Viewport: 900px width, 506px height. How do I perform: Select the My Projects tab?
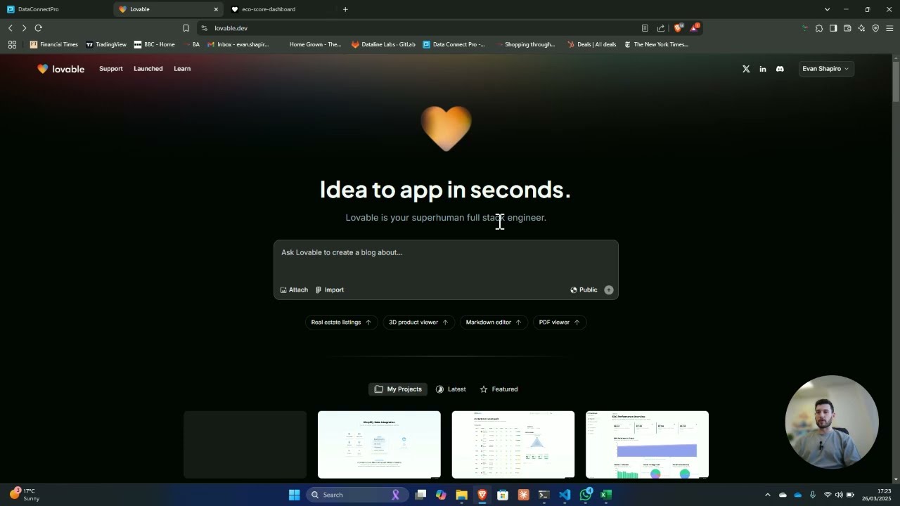point(398,389)
